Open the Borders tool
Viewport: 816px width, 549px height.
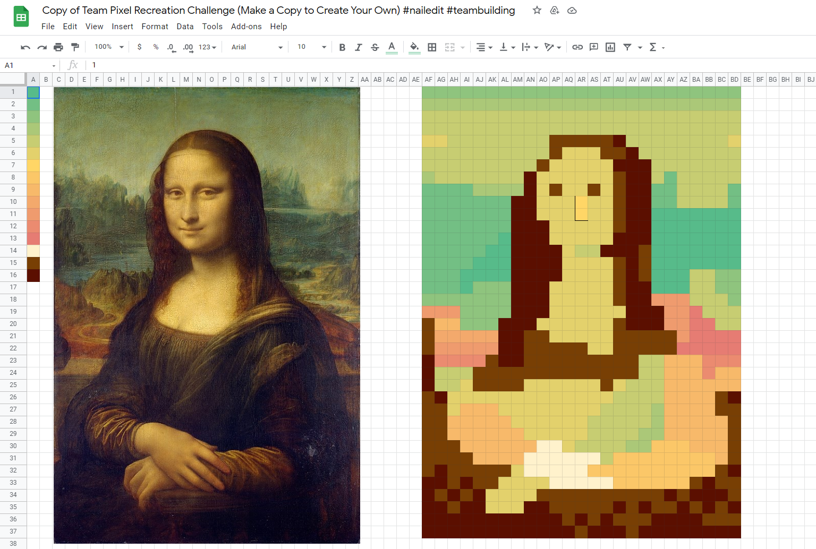[432, 47]
